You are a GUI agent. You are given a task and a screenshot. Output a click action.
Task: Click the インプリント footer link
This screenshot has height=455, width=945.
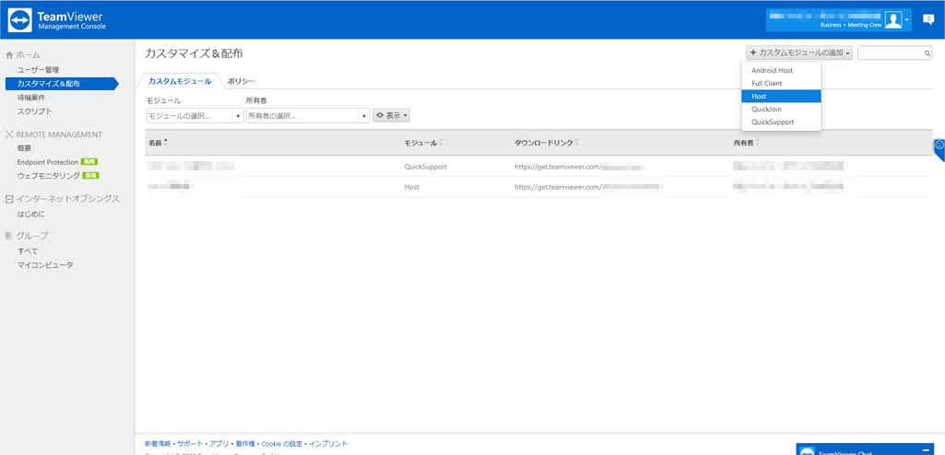click(x=328, y=444)
